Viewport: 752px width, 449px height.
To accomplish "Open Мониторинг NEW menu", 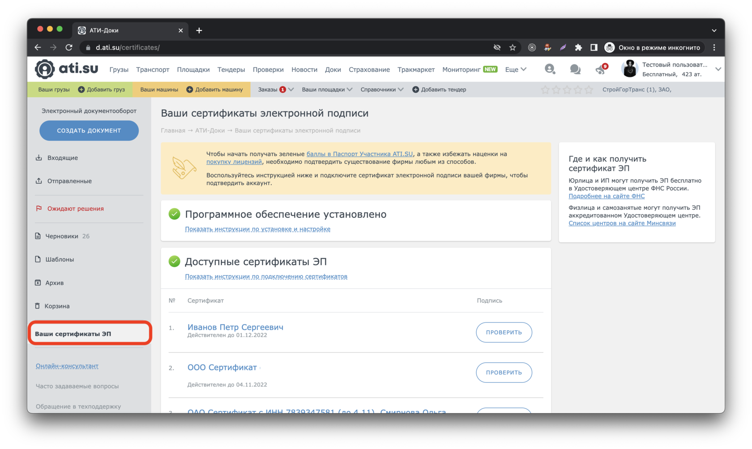I will coord(470,69).
